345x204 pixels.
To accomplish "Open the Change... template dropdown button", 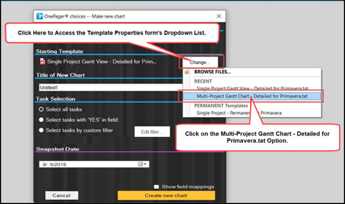I will coord(200,62).
